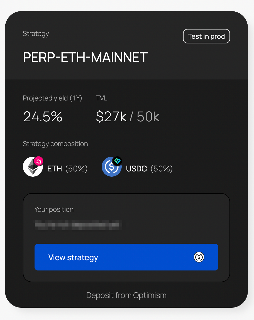Click the blue USDC coin logo
The height and width of the screenshot is (320, 254).
[111, 168]
